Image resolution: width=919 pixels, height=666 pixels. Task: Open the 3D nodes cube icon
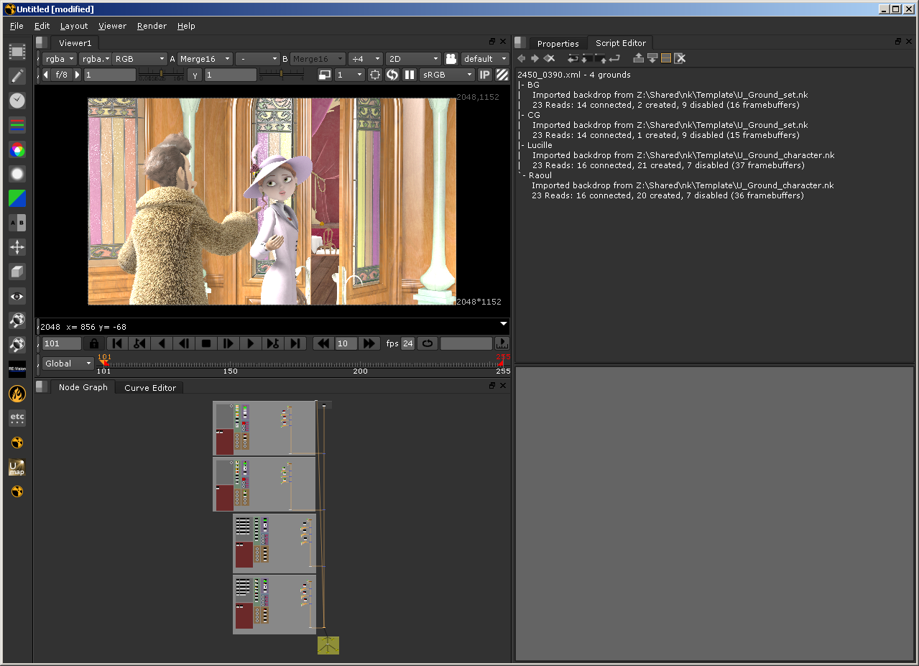click(17, 272)
